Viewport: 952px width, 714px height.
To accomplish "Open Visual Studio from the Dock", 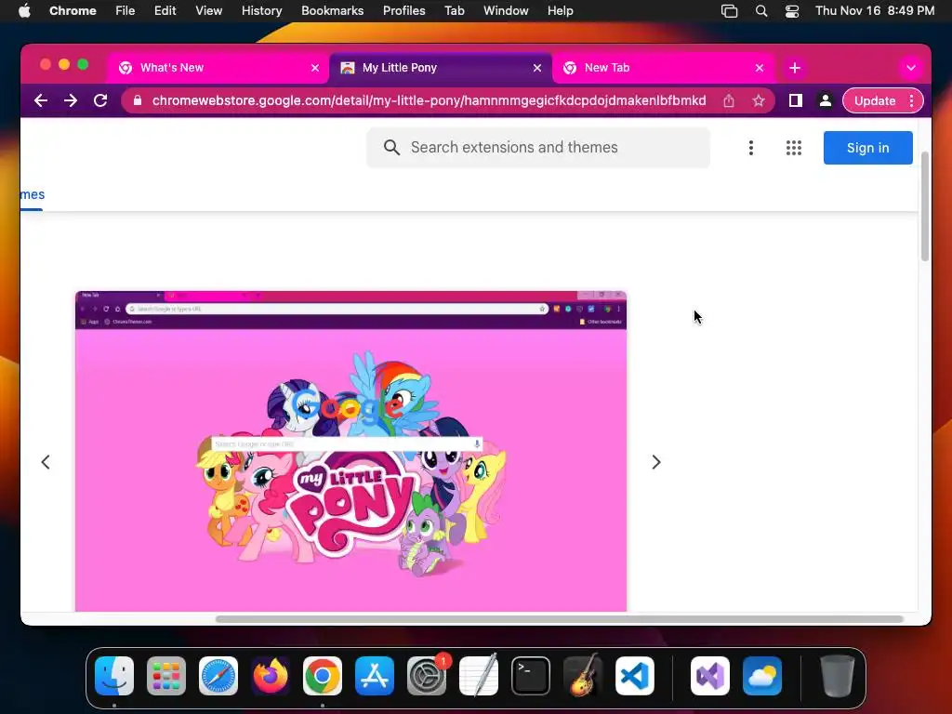I will (710, 676).
